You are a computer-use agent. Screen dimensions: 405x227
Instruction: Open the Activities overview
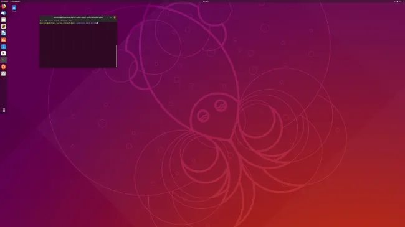pos(4,1)
